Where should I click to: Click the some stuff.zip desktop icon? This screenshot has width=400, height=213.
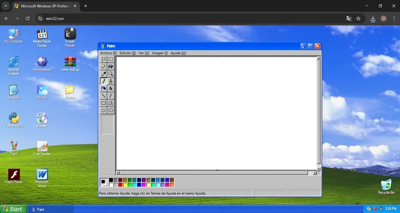70,64
